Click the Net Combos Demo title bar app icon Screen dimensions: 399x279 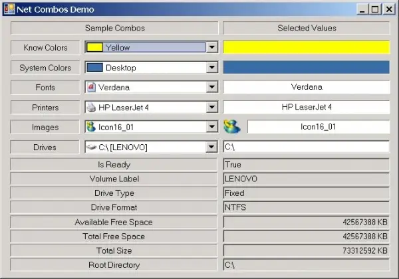9,9
